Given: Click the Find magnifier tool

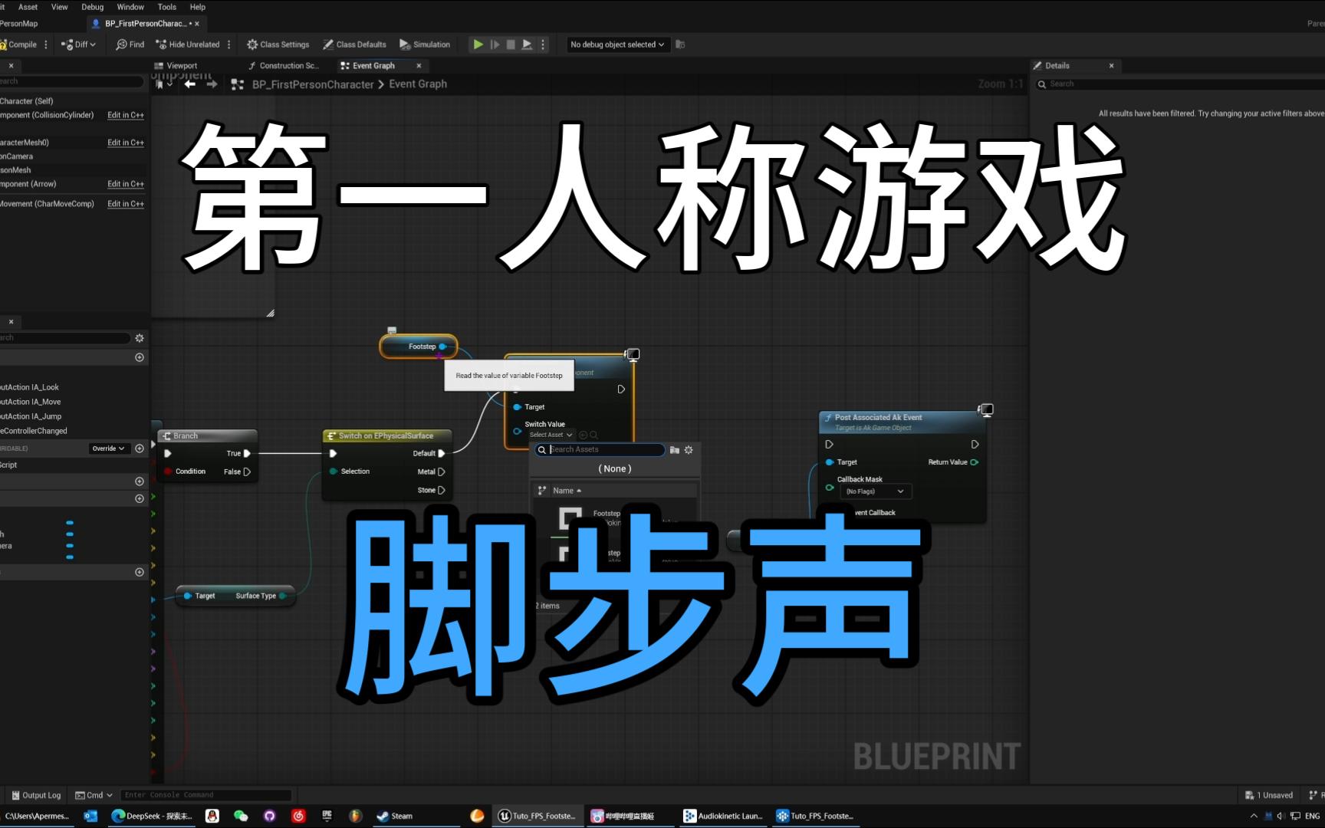Looking at the screenshot, I should point(130,44).
